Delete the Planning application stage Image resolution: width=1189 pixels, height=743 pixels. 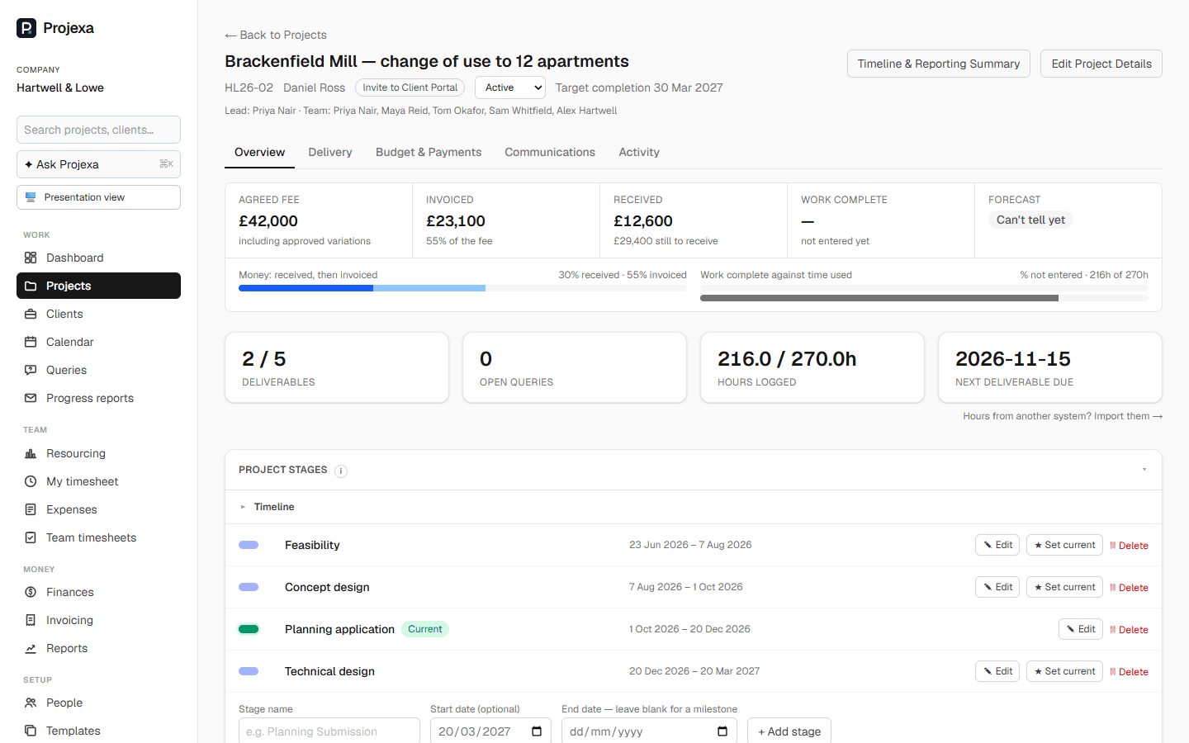point(1129,630)
